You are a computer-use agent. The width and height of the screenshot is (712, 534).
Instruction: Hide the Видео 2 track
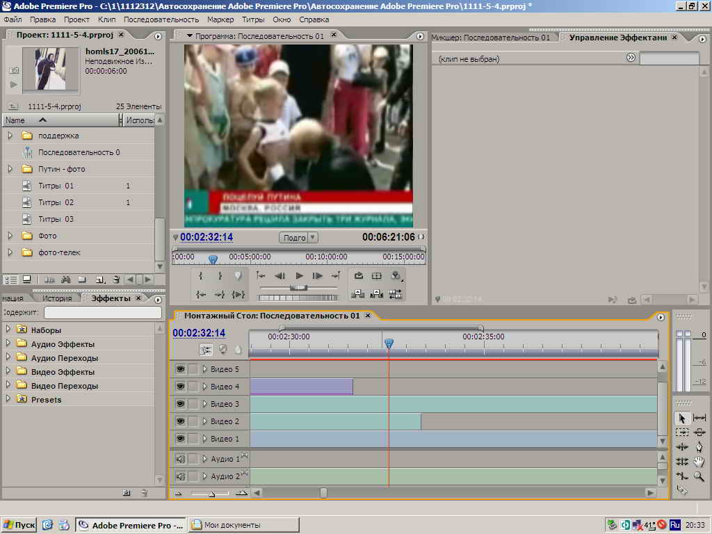[x=180, y=421]
